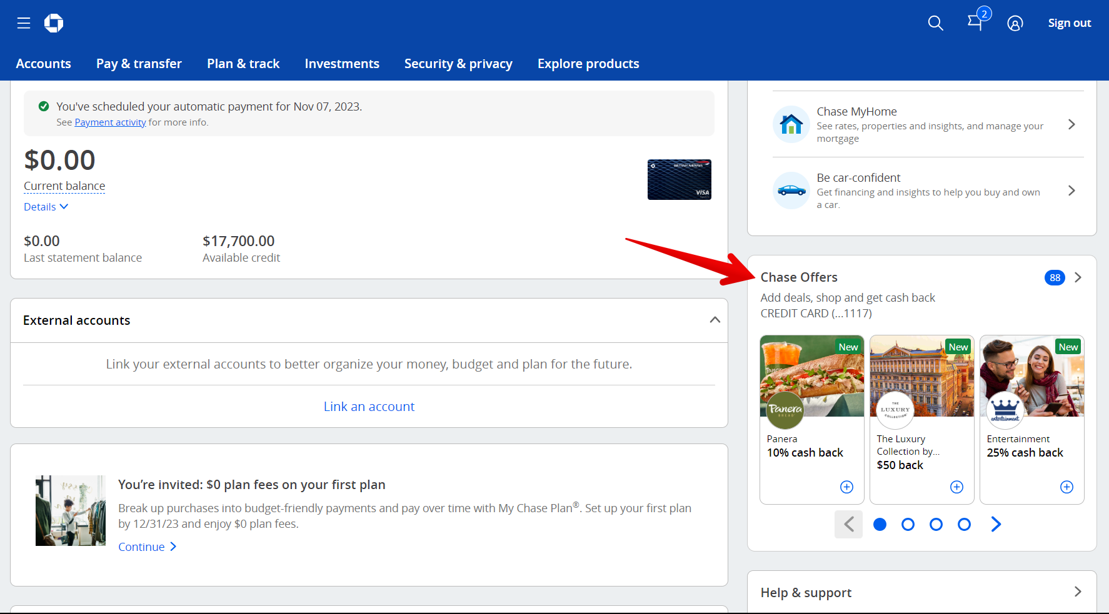
Task: Expand the balance Details dropdown
Action: click(46, 207)
